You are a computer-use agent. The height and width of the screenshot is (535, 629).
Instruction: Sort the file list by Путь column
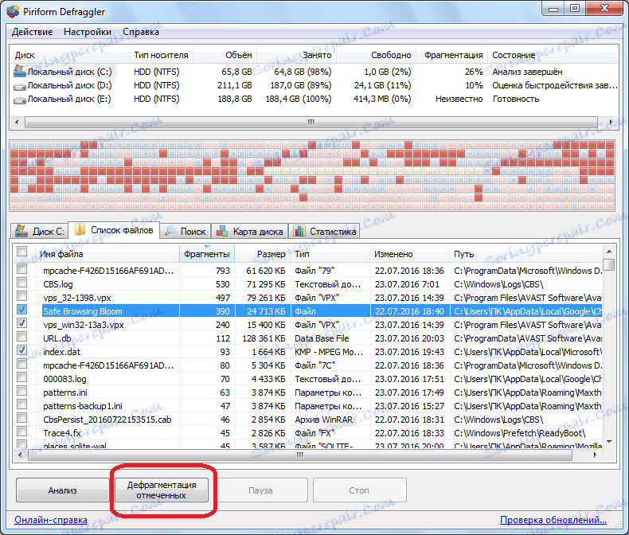tap(526, 254)
